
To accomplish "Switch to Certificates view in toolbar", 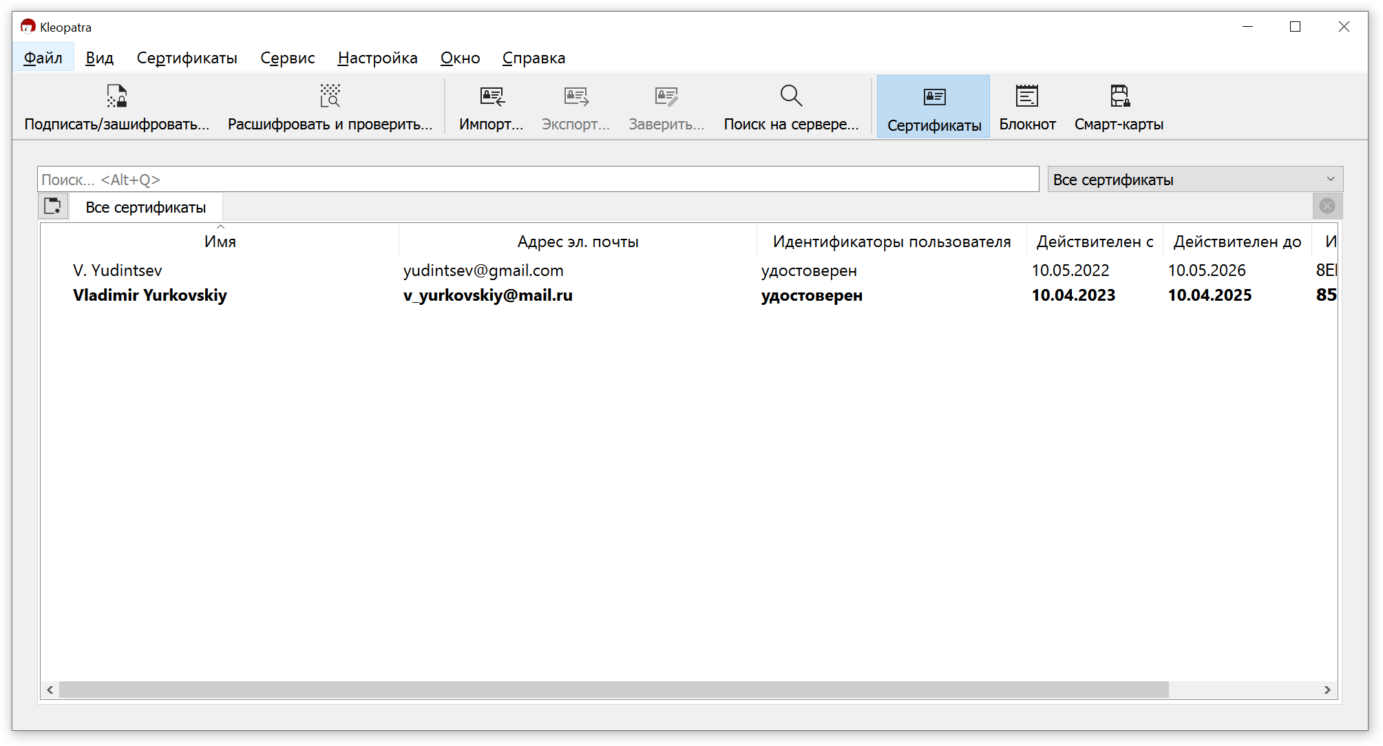I will click(933, 107).
